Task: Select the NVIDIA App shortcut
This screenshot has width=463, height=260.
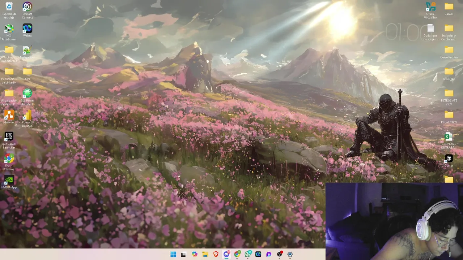Action: [x=9, y=182]
